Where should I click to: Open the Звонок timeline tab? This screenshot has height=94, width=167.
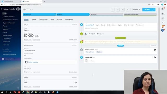coord(103,25)
